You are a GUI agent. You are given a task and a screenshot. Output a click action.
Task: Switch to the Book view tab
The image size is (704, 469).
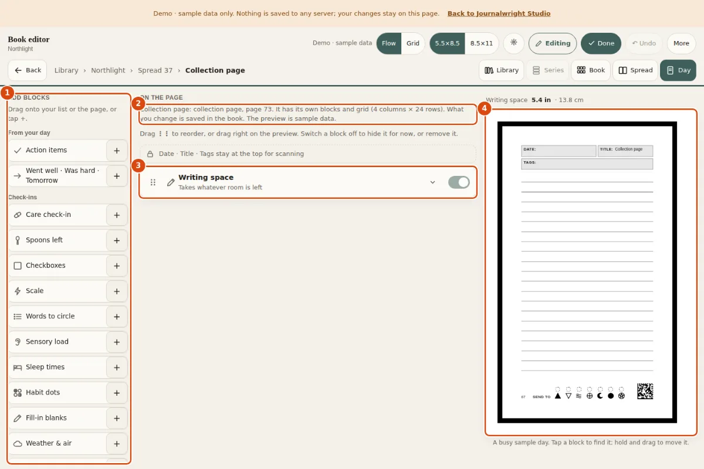591,70
